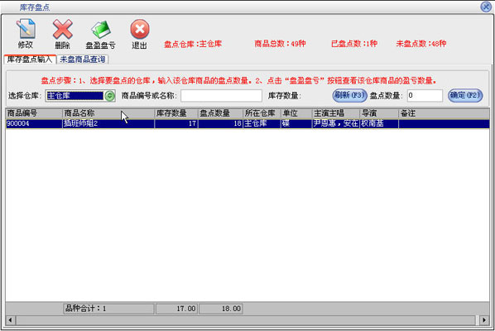Viewport: 495px width, 331px height.
Task: Click the horizontal scrollbar left arrow
Action: point(10,320)
